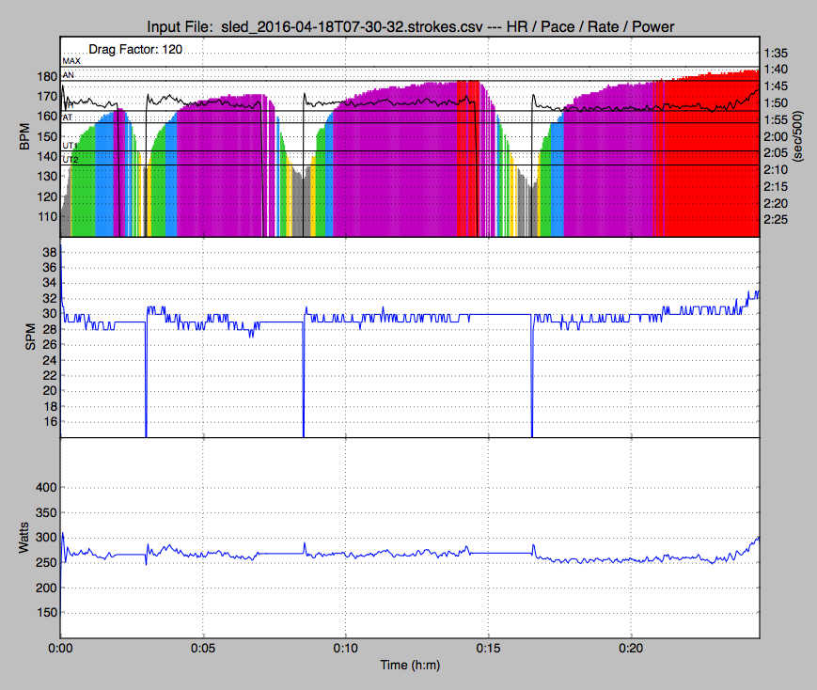The width and height of the screenshot is (817, 690).
Task: Click the 2:25 pace tick label
Action: click(777, 220)
